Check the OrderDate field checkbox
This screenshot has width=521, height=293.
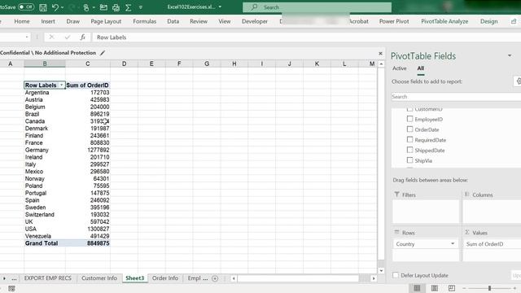click(409, 129)
